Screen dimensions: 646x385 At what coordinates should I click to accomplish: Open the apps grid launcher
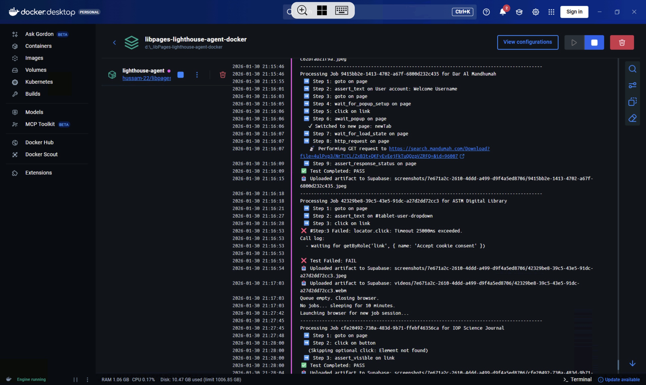[x=551, y=12]
